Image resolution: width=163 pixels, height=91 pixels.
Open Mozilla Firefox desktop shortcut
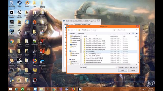[x=35, y=62]
